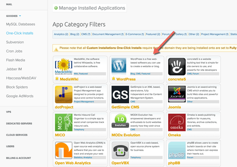Filter by Blog (2) category
The width and height of the screenshot is (237, 167).
point(75,34)
